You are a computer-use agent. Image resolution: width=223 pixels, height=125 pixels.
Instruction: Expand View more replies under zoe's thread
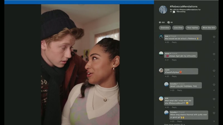[x=174, y=124]
